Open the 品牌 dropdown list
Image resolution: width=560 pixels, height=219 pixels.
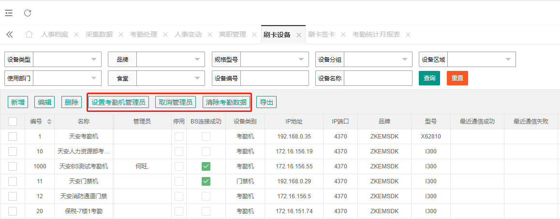pyautogui.click(x=197, y=59)
